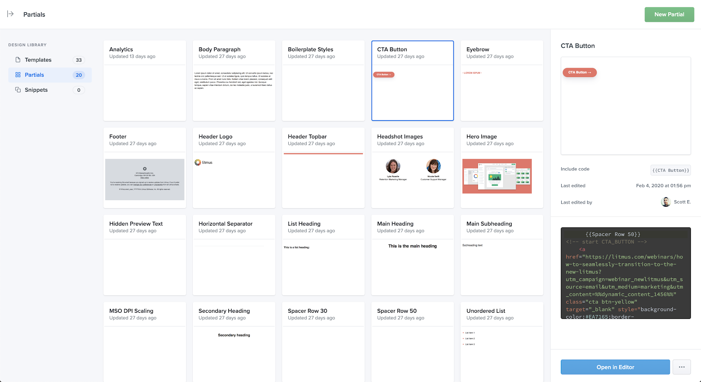Click the {{CTA Button}} include code
Image resolution: width=701 pixels, height=382 pixels.
670,170
